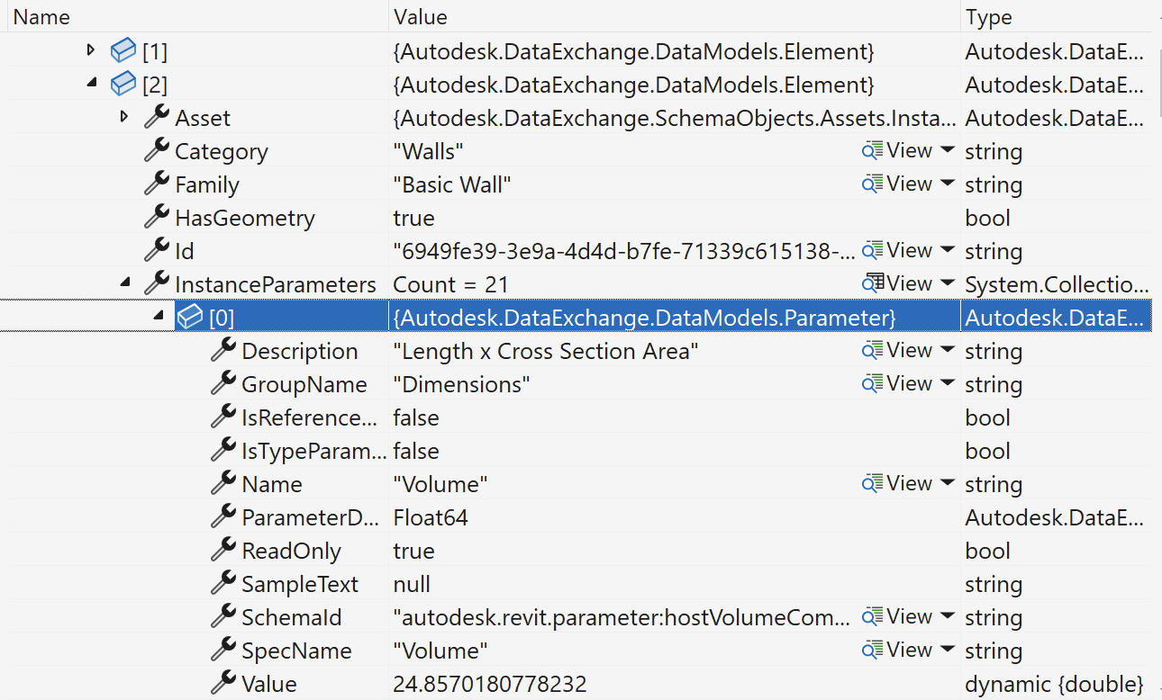Select the HasGeometry true value
This screenshot has width=1162, height=700.
[413, 218]
